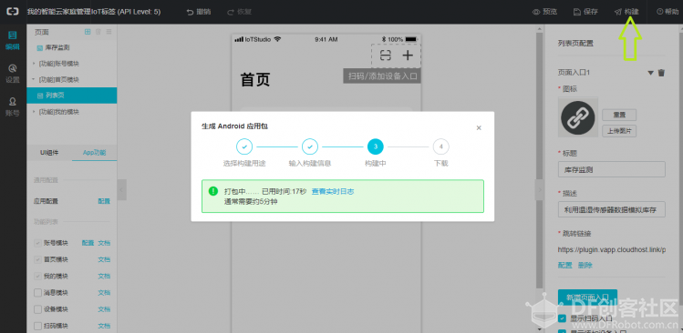
Task: Click step 1 选择构建用途 circle
Action: point(244,146)
